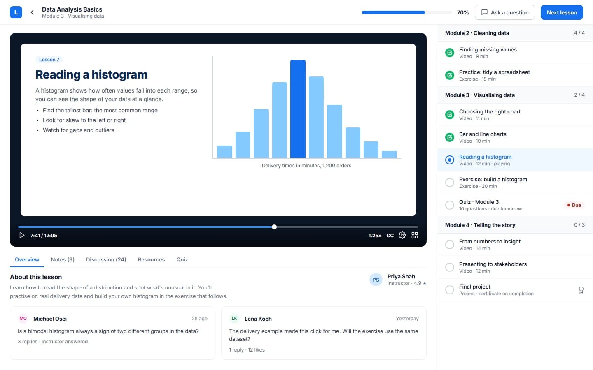
Task: Click the circle beside Quiz · Module 3
Action: pos(450,205)
